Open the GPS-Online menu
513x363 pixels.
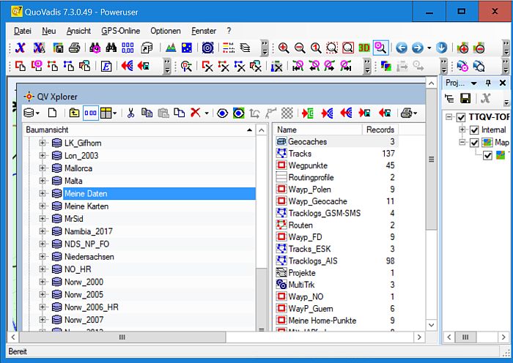point(120,31)
